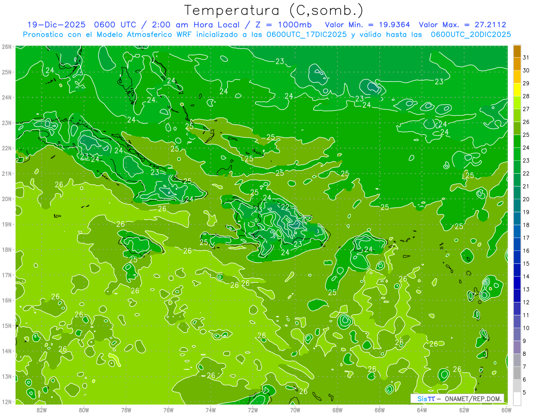Pick the orange-brown swatch above 31 on scale
The height and width of the screenshot is (416, 538).
517,51
